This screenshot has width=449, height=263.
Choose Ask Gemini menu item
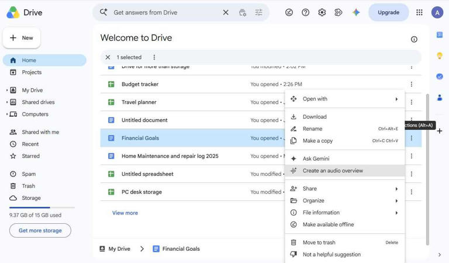click(x=345, y=158)
